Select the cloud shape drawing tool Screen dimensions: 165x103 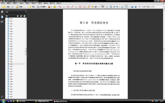click(68, 7)
